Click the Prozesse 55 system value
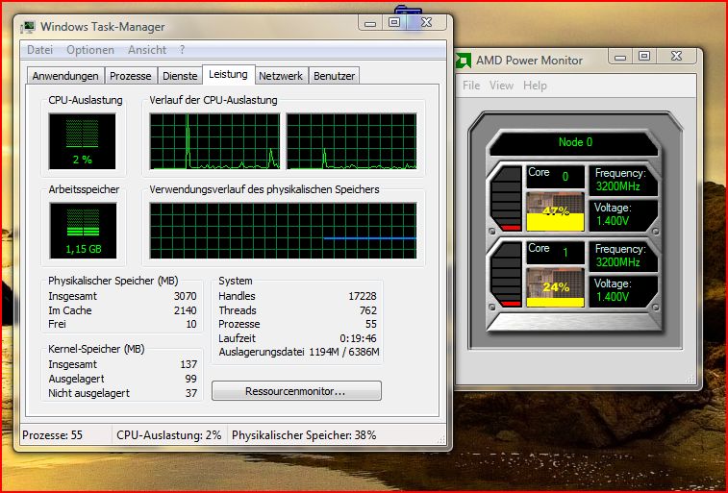This screenshot has height=493, width=728. point(371,324)
